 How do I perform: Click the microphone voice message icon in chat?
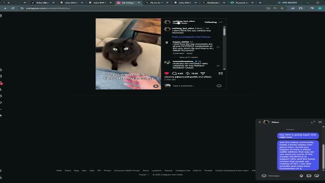[x=301, y=176]
